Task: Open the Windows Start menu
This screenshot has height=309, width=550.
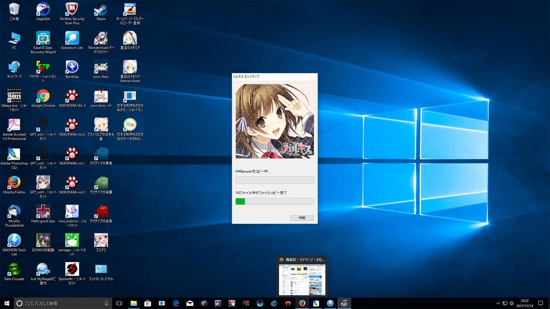Action: point(7,303)
